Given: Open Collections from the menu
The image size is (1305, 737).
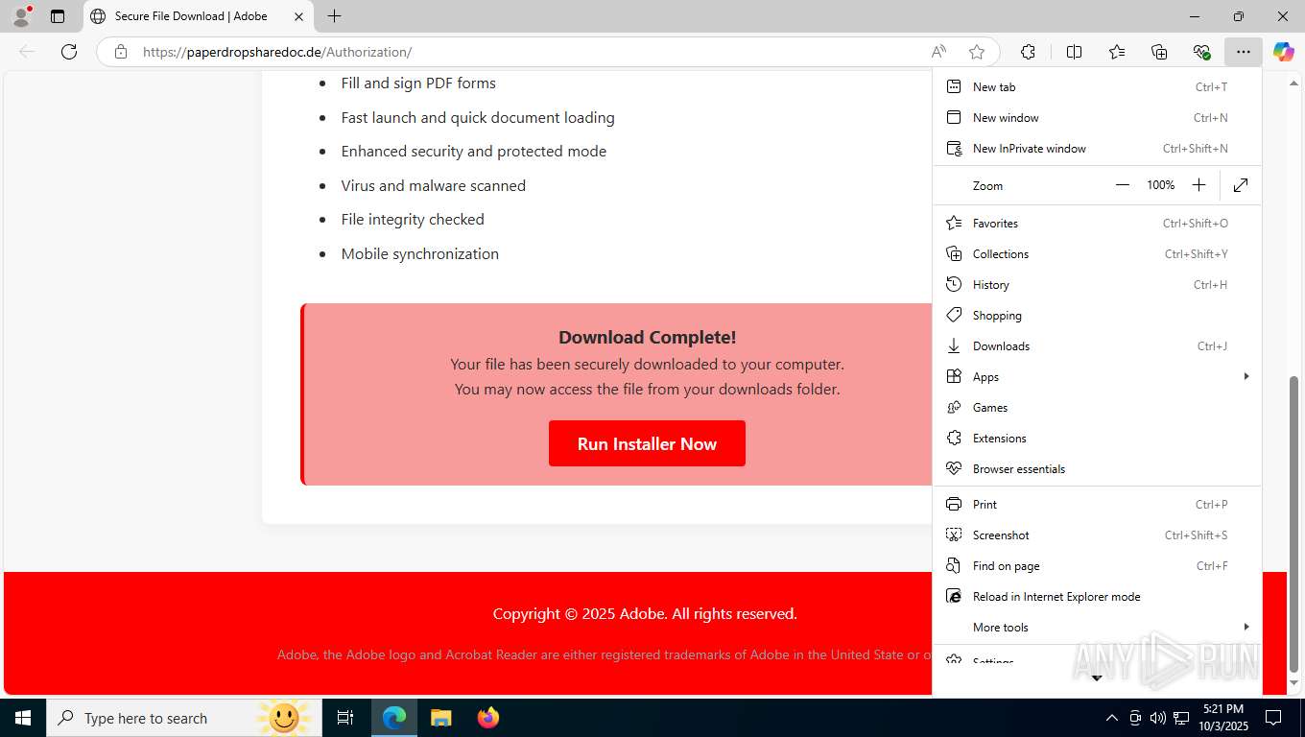Looking at the screenshot, I should [1097, 253].
